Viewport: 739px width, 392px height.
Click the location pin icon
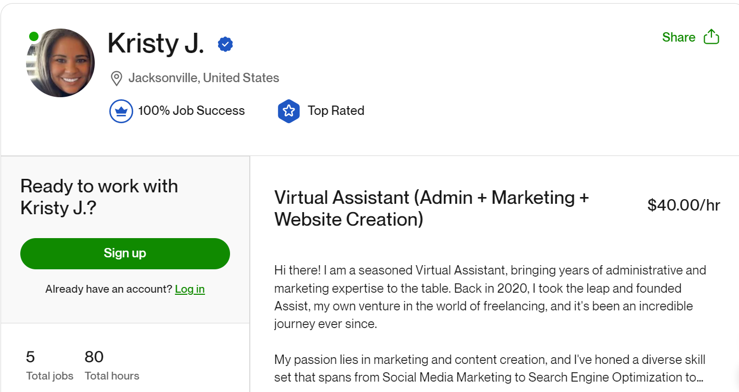click(x=116, y=79)
